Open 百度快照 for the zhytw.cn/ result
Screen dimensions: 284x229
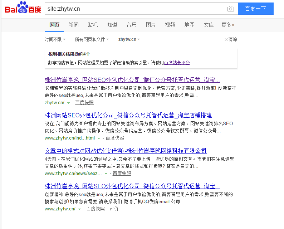pyautogui.click(x=84, y=103)
